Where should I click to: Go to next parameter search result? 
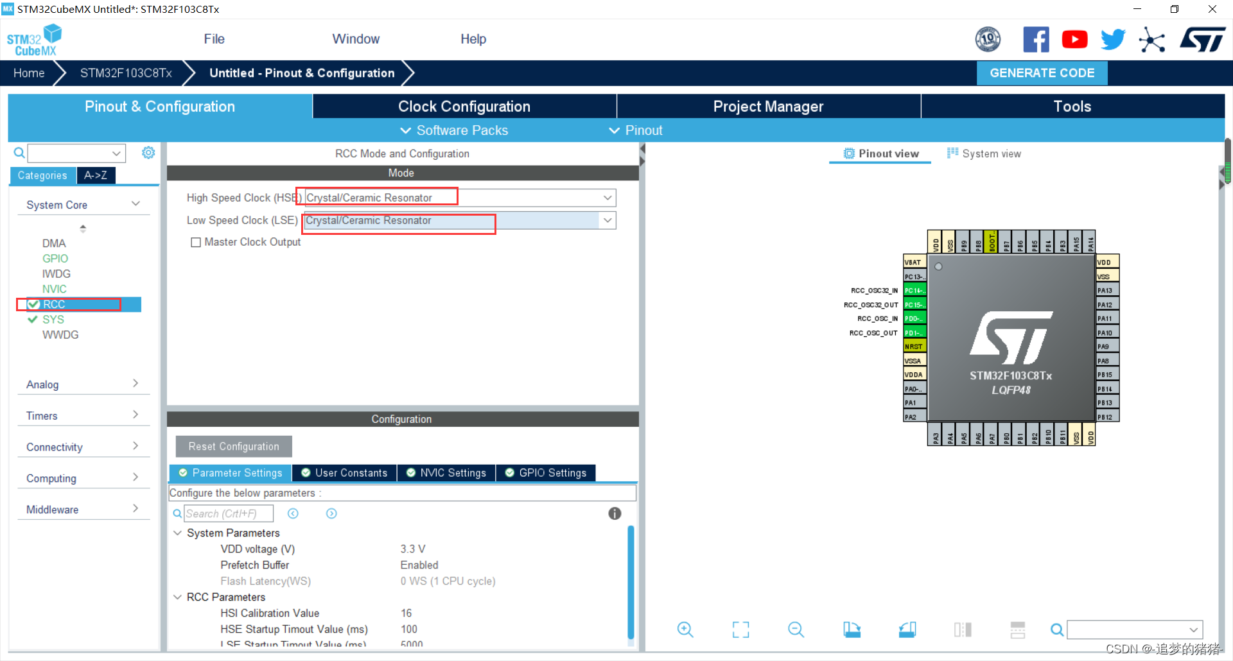click(331, 513)
